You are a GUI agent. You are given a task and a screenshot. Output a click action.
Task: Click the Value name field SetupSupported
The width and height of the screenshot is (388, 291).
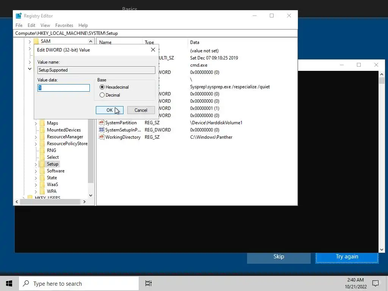coord(96,70)
